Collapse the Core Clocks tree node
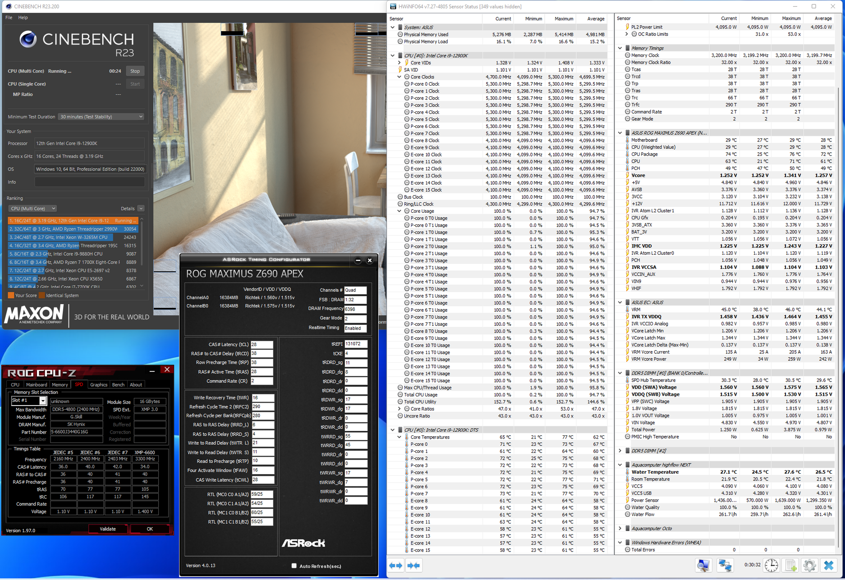 click(400, 77)
